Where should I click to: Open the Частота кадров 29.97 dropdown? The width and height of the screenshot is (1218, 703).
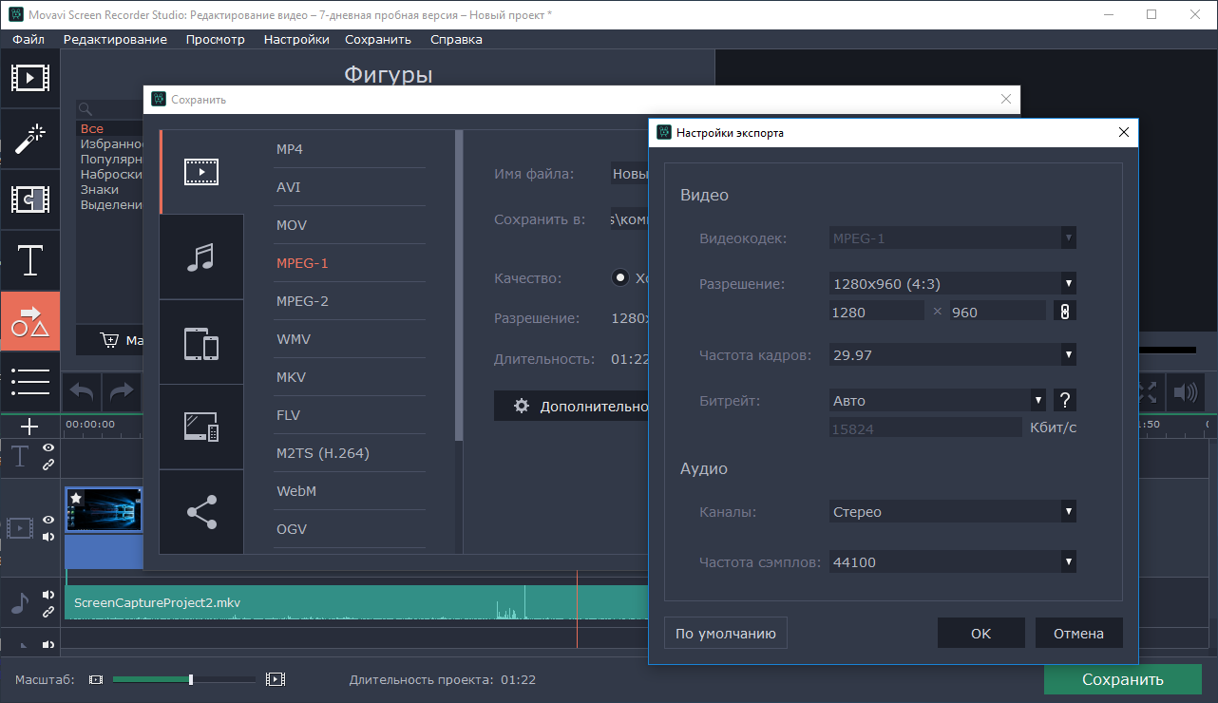coord(953,355)
